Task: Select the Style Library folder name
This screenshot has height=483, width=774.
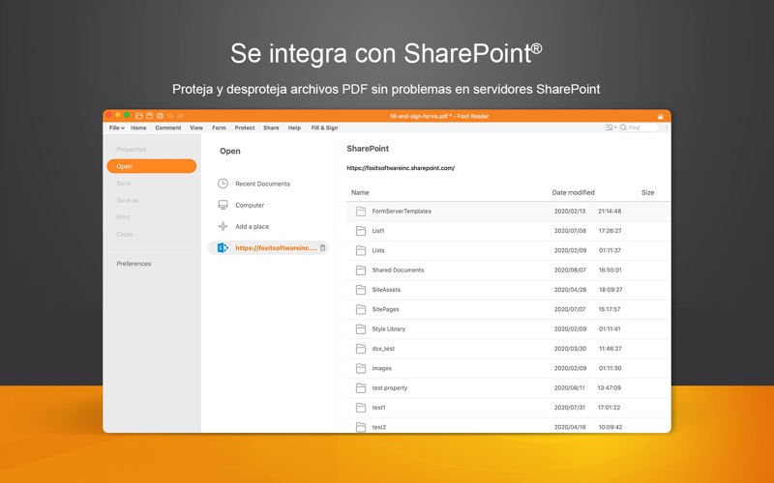Action: (x=389, y=329)
